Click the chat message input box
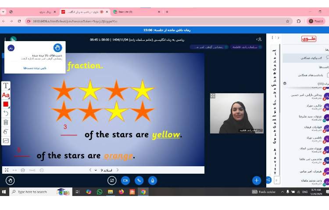The height and width of the screenshot is (210, 329). point(277,180)
